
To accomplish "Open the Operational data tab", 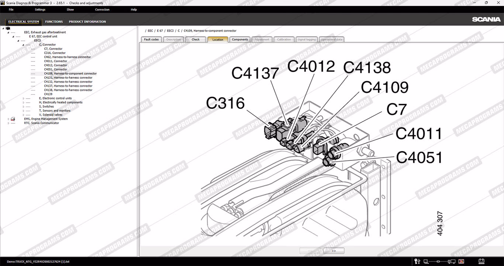I will (332, 39).
